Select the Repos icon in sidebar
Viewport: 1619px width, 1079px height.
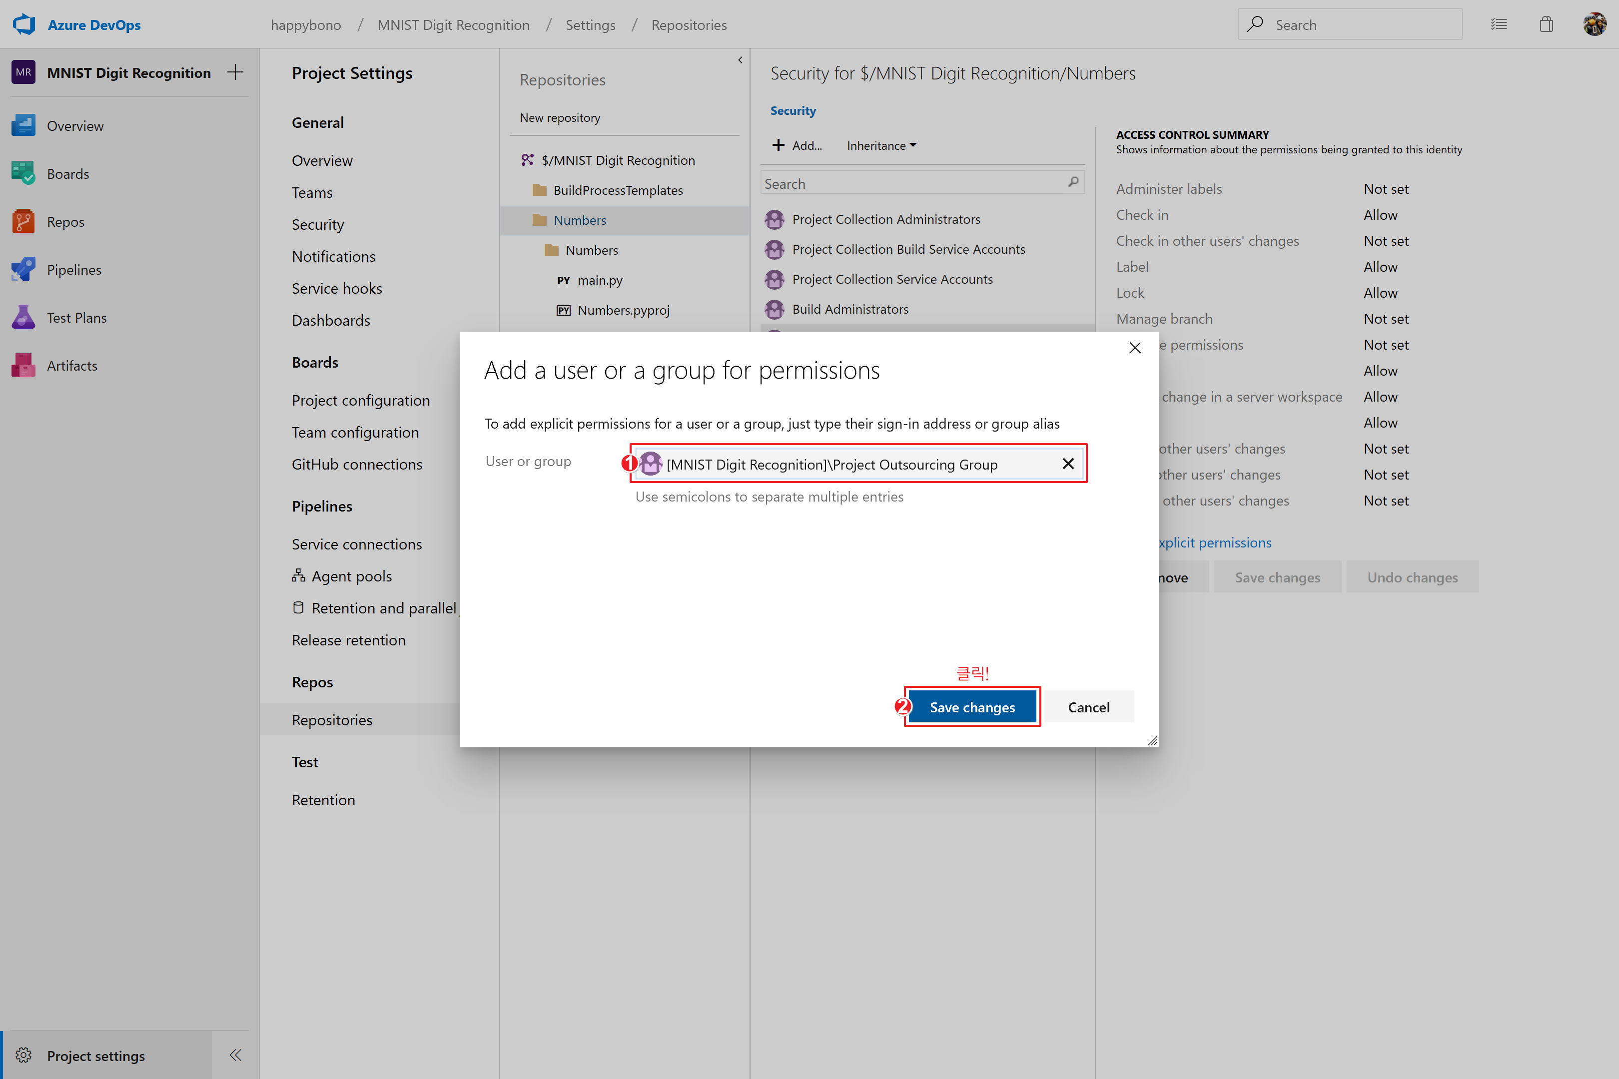23,221
